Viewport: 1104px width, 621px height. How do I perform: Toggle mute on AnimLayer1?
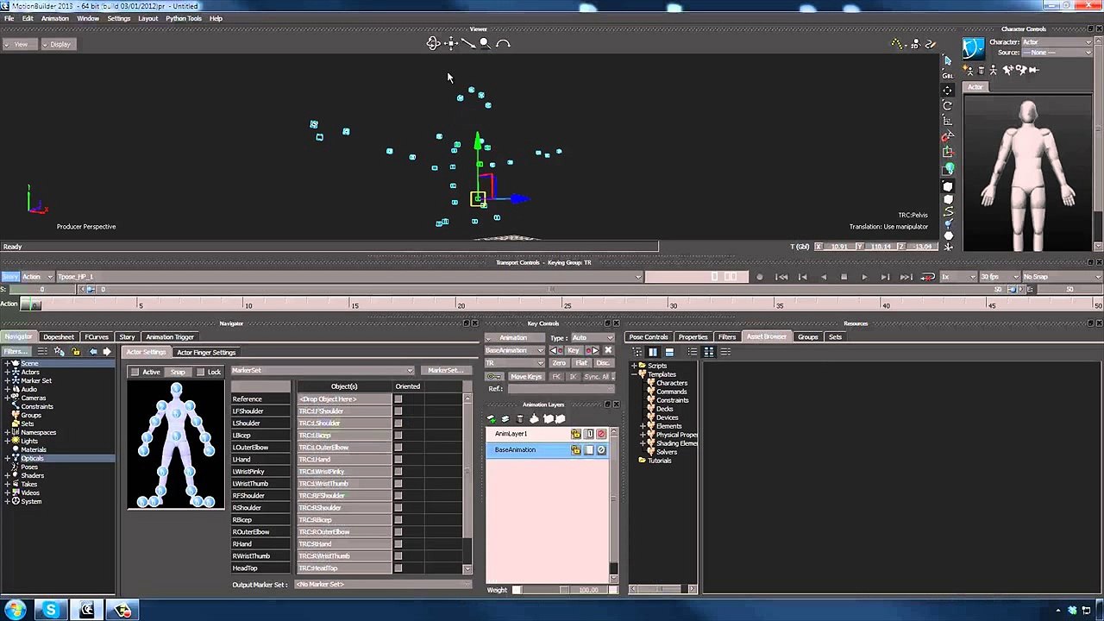click(601, 434)
